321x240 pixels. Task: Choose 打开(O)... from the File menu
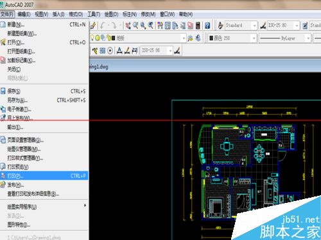click(44, 42)
